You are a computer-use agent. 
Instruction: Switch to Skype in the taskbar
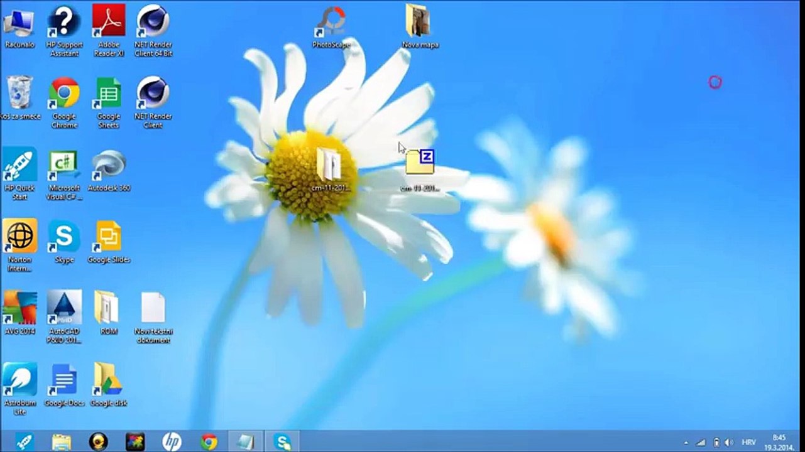pos(282,441)
